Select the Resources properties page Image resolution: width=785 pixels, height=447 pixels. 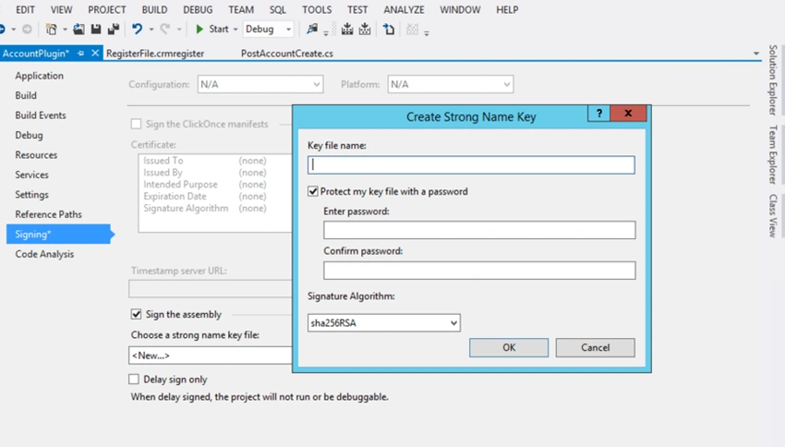(36, 154)
